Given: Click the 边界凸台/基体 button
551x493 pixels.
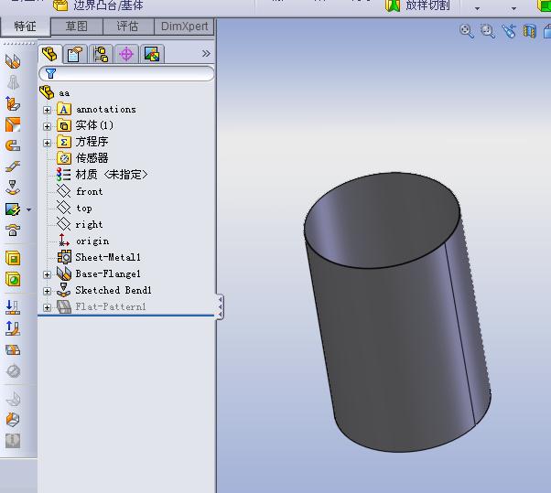Looking at the screenshot, I should [98, 5].
